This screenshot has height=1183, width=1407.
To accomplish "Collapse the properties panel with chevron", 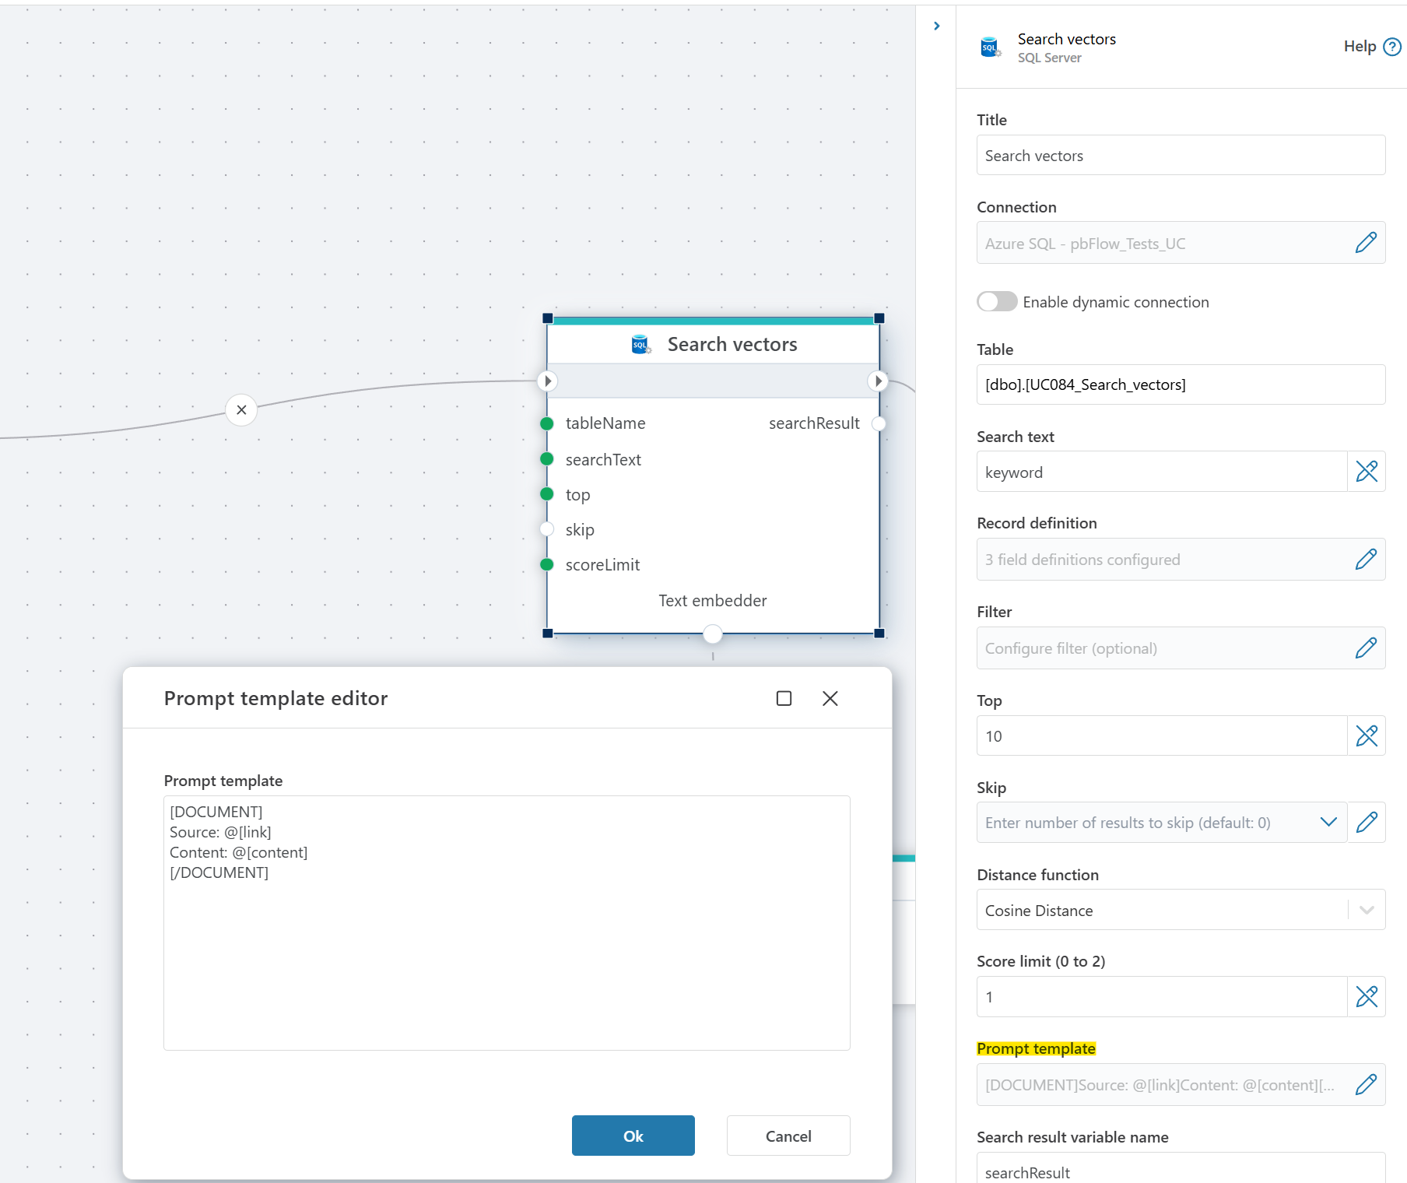I will tap(936, 26).
